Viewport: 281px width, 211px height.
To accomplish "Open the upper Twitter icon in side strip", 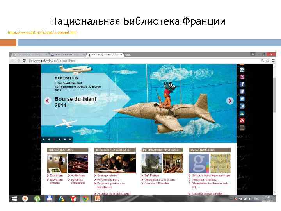I will (242, 99).
